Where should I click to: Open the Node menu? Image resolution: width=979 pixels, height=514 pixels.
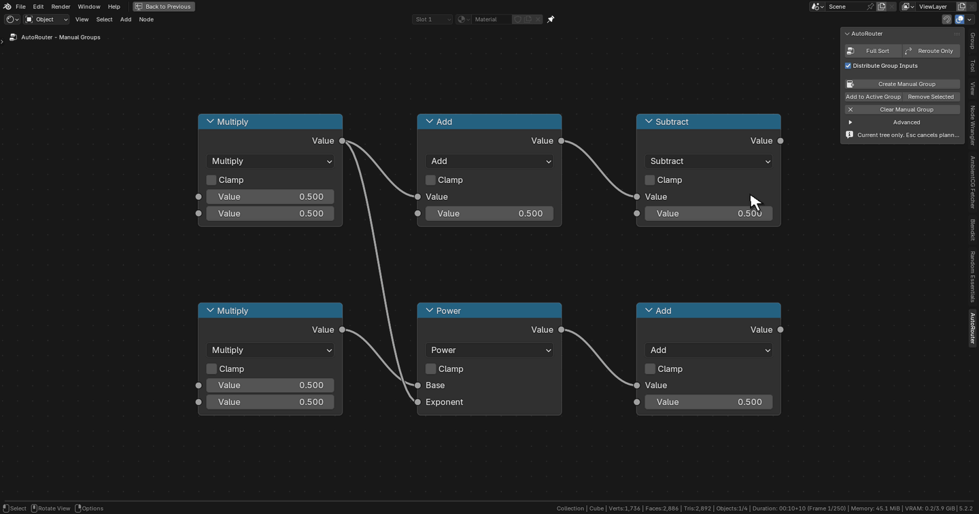click(x=146, y=19)
